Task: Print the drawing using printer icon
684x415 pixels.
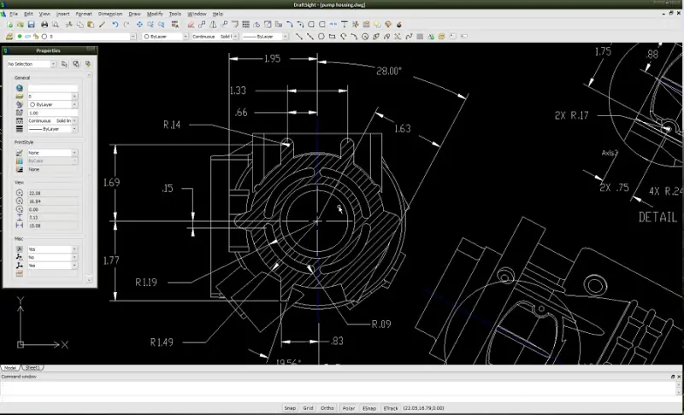Action: (44, 25)
